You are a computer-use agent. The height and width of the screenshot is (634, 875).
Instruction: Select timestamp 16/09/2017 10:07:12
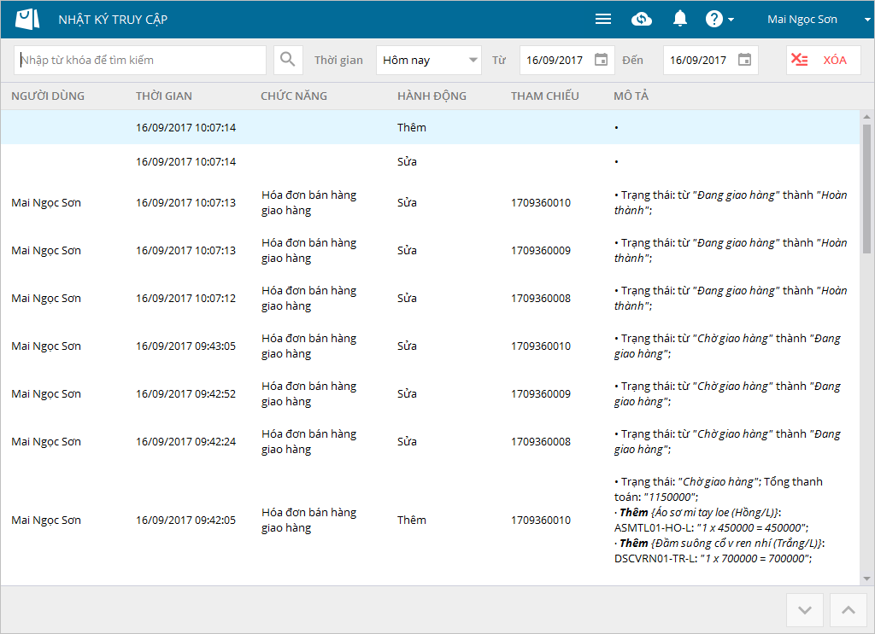[185, 298]
